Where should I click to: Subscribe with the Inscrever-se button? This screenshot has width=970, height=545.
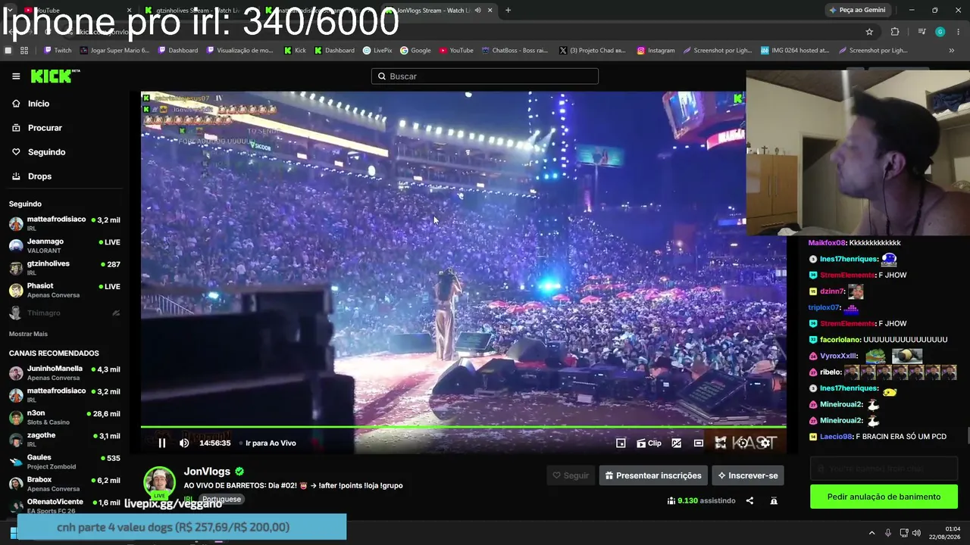click(747, 475)
